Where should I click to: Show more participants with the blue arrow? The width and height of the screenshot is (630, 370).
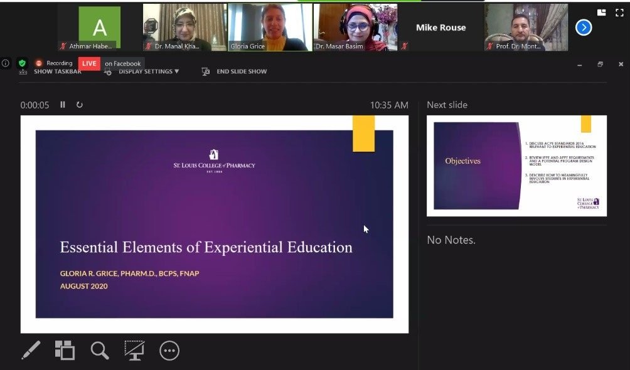[584, 27]
